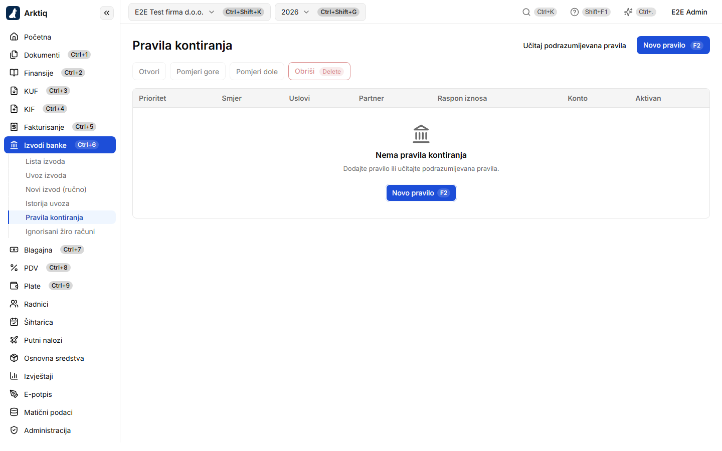This screenshot has width=722, height=451.
Task: Open the AI sparkle assistant icon
Action: click(628, 12)
